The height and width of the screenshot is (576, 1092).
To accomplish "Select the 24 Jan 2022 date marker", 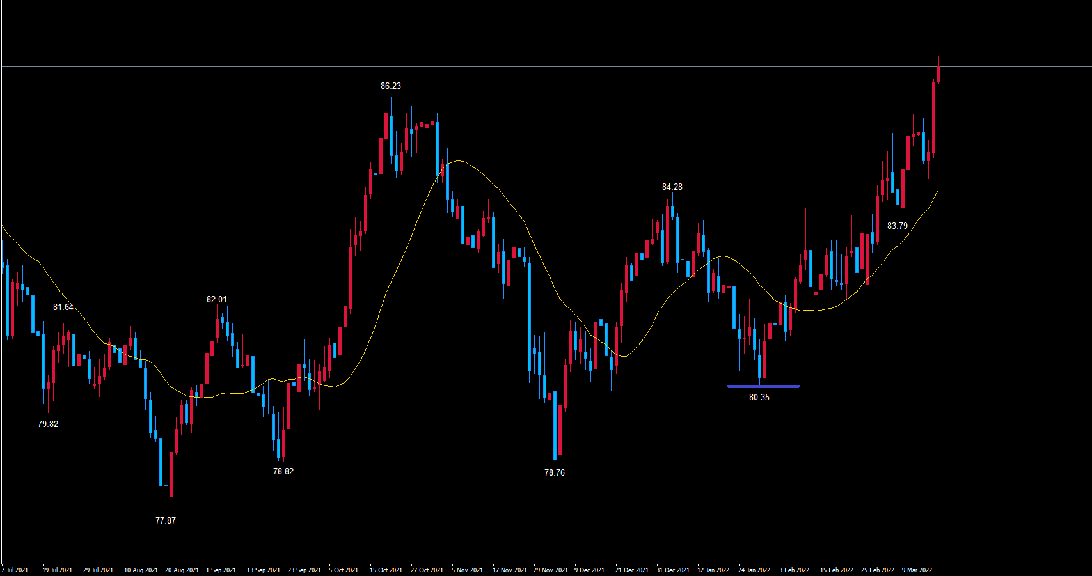I will [754, 570].
